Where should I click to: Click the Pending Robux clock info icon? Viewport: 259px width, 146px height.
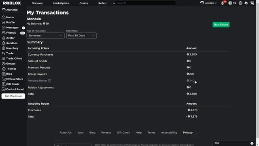coord(49,81)
